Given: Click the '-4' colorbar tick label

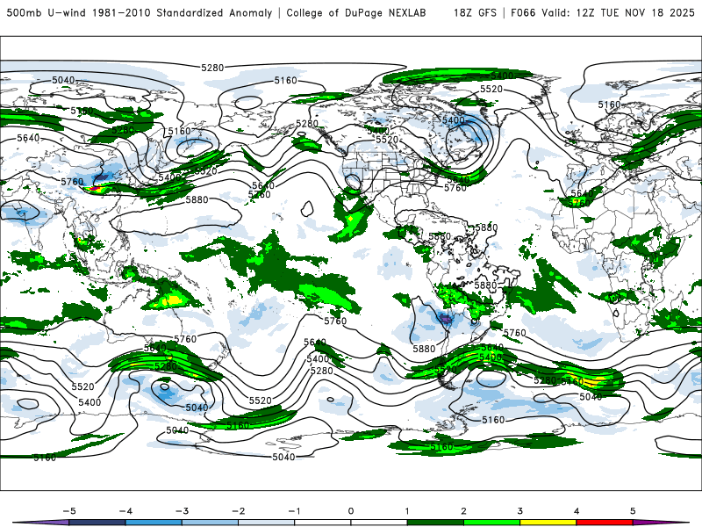Looking at the screenshot, I should click(x=125, y=511).
